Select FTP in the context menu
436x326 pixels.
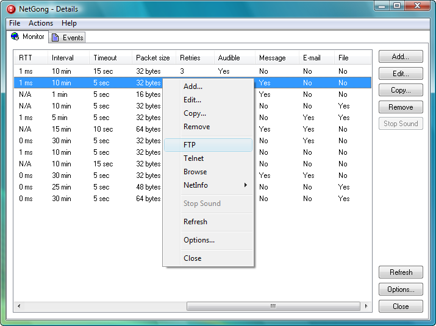click(209, 145)
